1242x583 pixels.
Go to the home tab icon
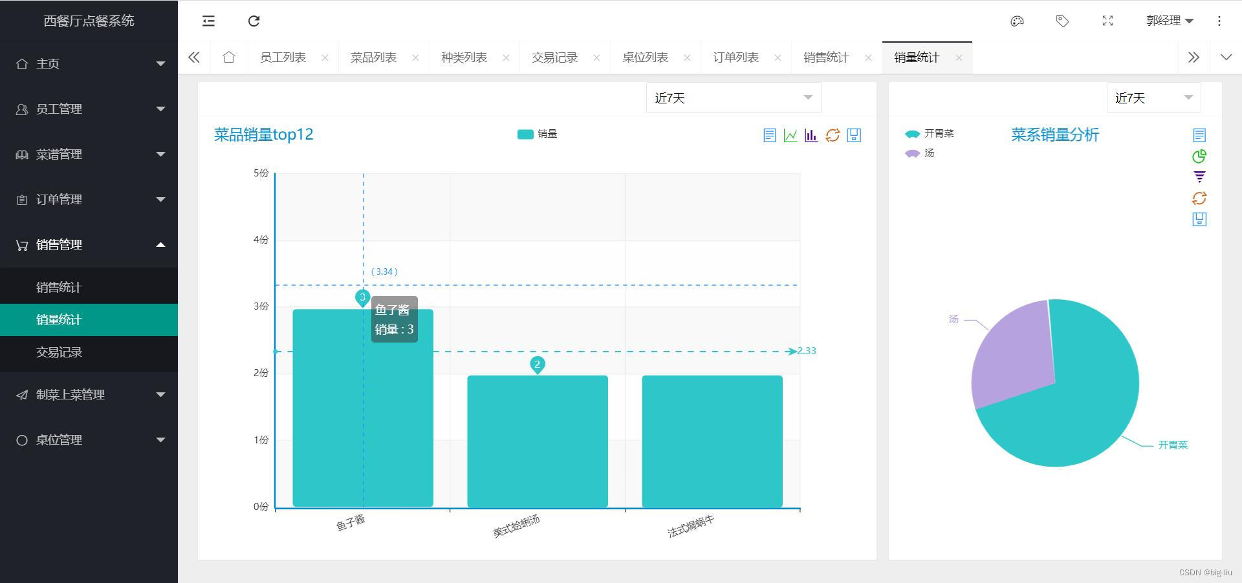click(x=228, y=58)
